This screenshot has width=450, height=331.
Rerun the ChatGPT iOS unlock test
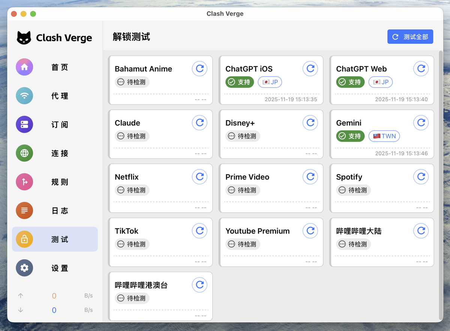click(310, 69)
